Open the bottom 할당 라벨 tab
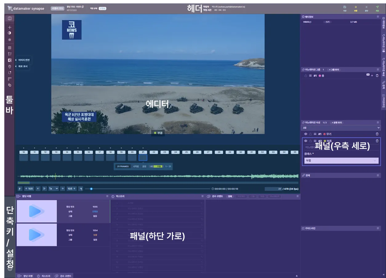Image resolution: width=386 pixels, height=278 pixels. click(25, 276)
